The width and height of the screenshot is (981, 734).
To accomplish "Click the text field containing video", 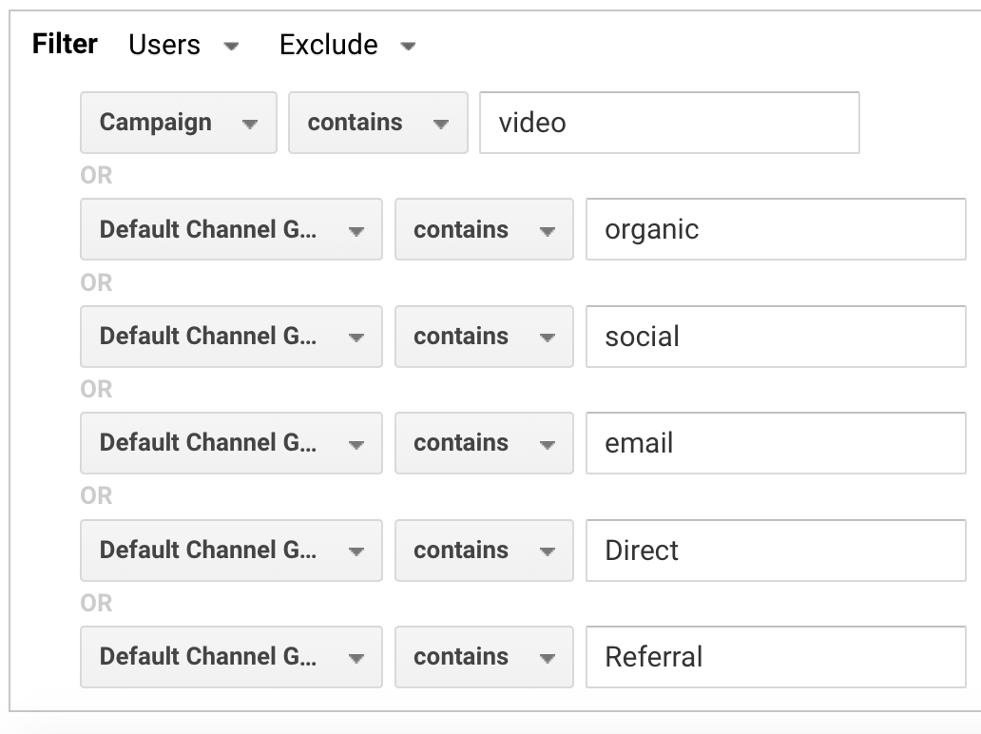I will (x=669, y=123).
